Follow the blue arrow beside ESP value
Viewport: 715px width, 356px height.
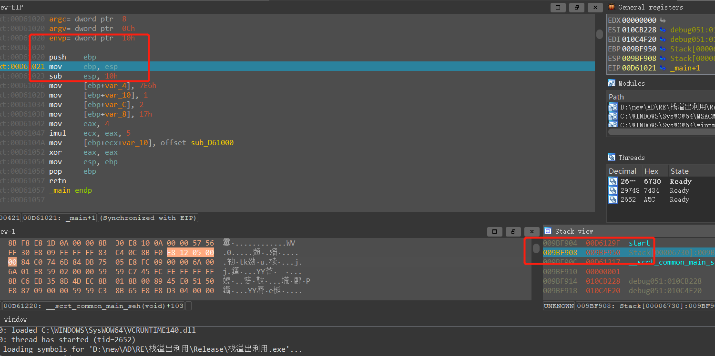(663, 59)
